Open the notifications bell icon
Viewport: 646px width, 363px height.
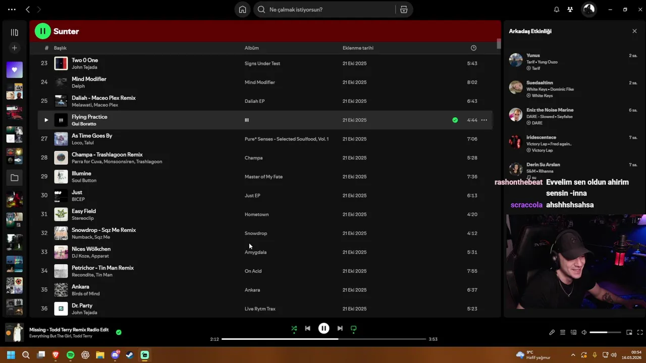(x=557, y=10)
